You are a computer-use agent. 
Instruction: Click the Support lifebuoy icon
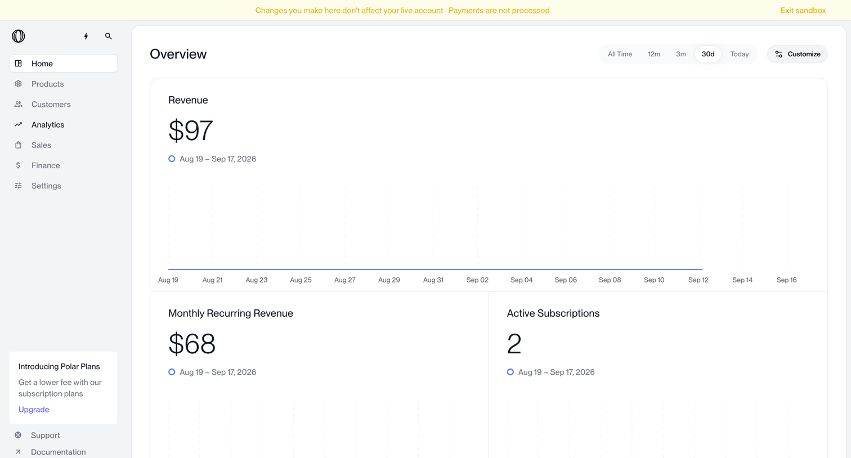click(x=18, y=435)
